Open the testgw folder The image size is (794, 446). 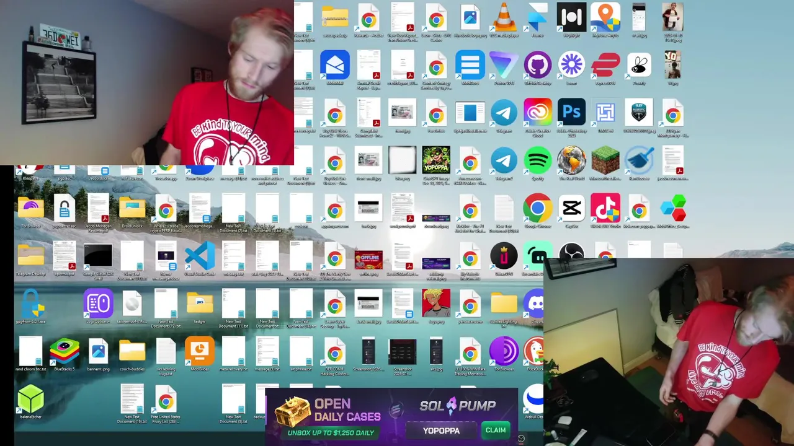click(200, 304)
